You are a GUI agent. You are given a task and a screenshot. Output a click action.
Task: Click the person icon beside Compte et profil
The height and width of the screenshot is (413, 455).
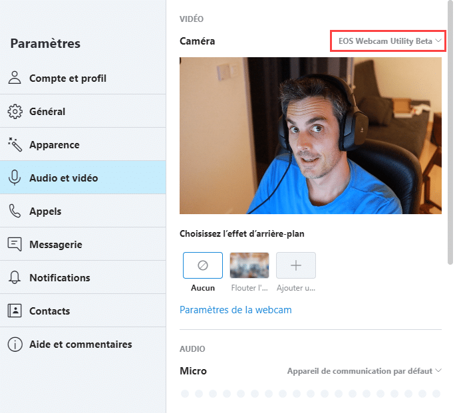pyautogui.click(x=15, y=78)
